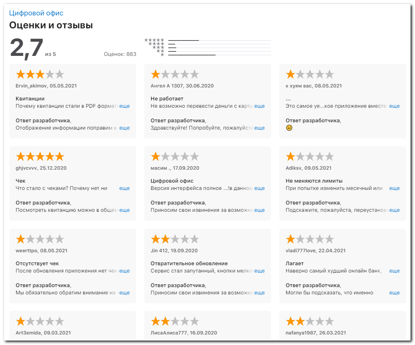Click the "Оценок: 883" ratings count
This screenshot has width=415, height=345.
click(x=120, y=54)
